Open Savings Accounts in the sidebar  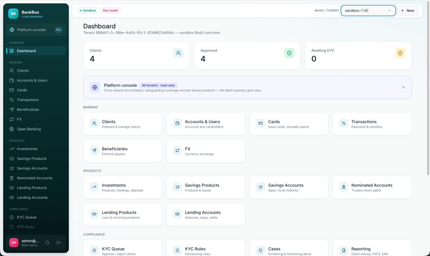36,168
